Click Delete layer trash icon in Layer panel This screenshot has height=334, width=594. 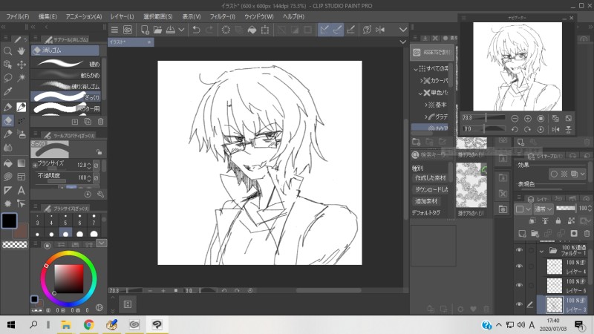[587, 233]
